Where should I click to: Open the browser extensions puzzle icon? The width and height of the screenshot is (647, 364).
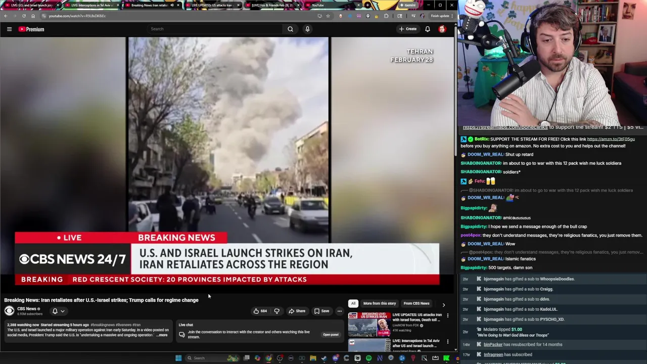(x=386, y=16)
